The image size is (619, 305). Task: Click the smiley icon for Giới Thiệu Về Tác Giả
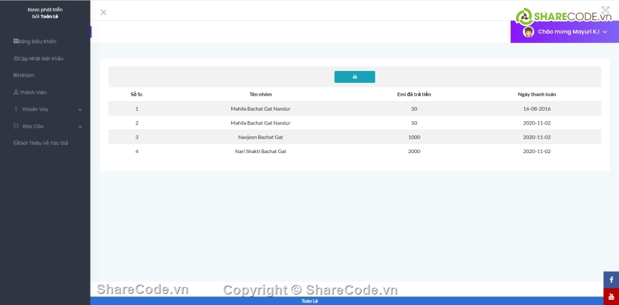(x=16, y=143)
